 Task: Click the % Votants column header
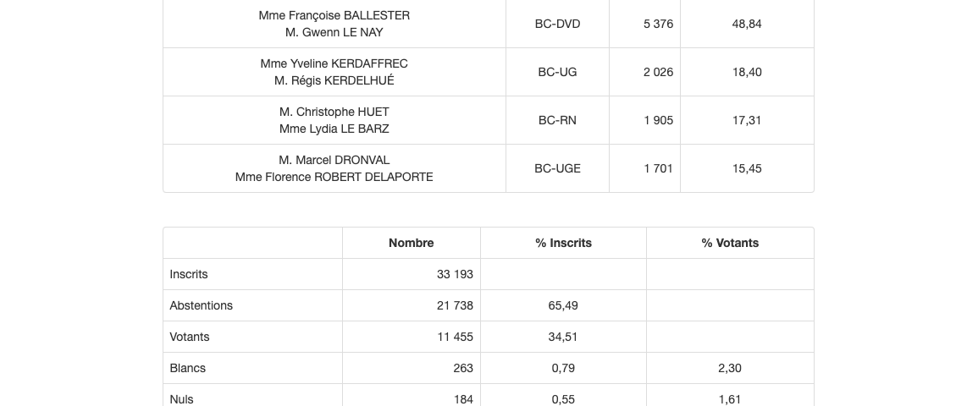click(729, 243)
